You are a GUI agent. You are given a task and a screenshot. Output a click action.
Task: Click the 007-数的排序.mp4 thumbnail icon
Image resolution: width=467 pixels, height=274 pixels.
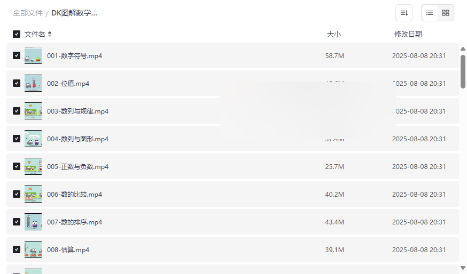pyautogui.click(x=33, y=222)
